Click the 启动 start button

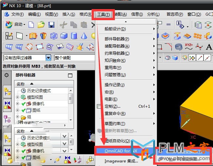tap(15, 24)
